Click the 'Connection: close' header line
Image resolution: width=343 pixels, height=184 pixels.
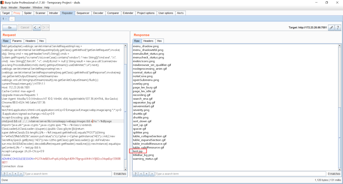tap(12, 166)
